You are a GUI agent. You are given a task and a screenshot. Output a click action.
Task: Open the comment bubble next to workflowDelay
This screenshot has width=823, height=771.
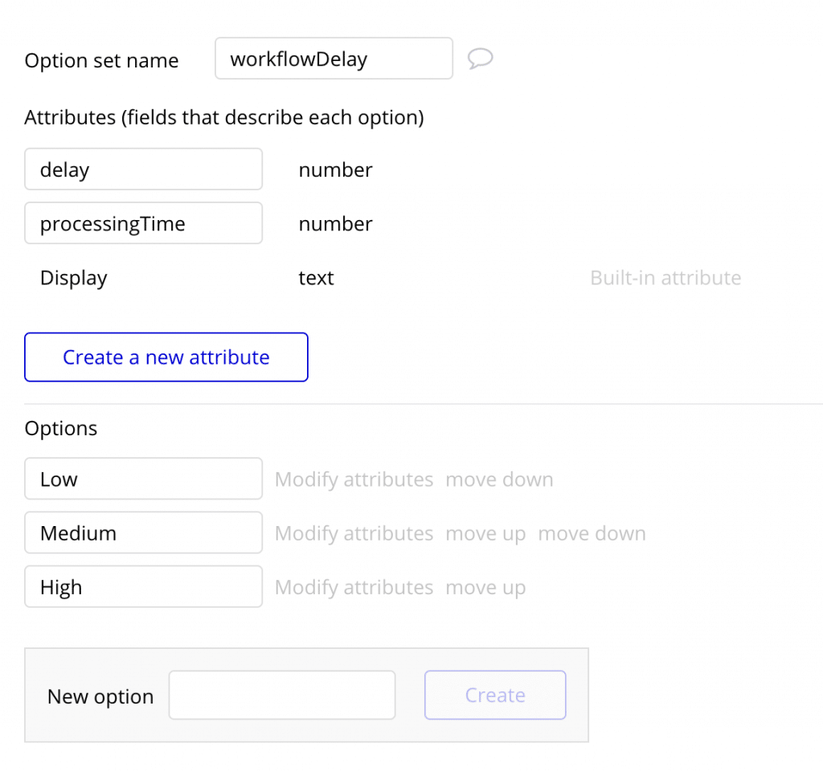[480, 59]
